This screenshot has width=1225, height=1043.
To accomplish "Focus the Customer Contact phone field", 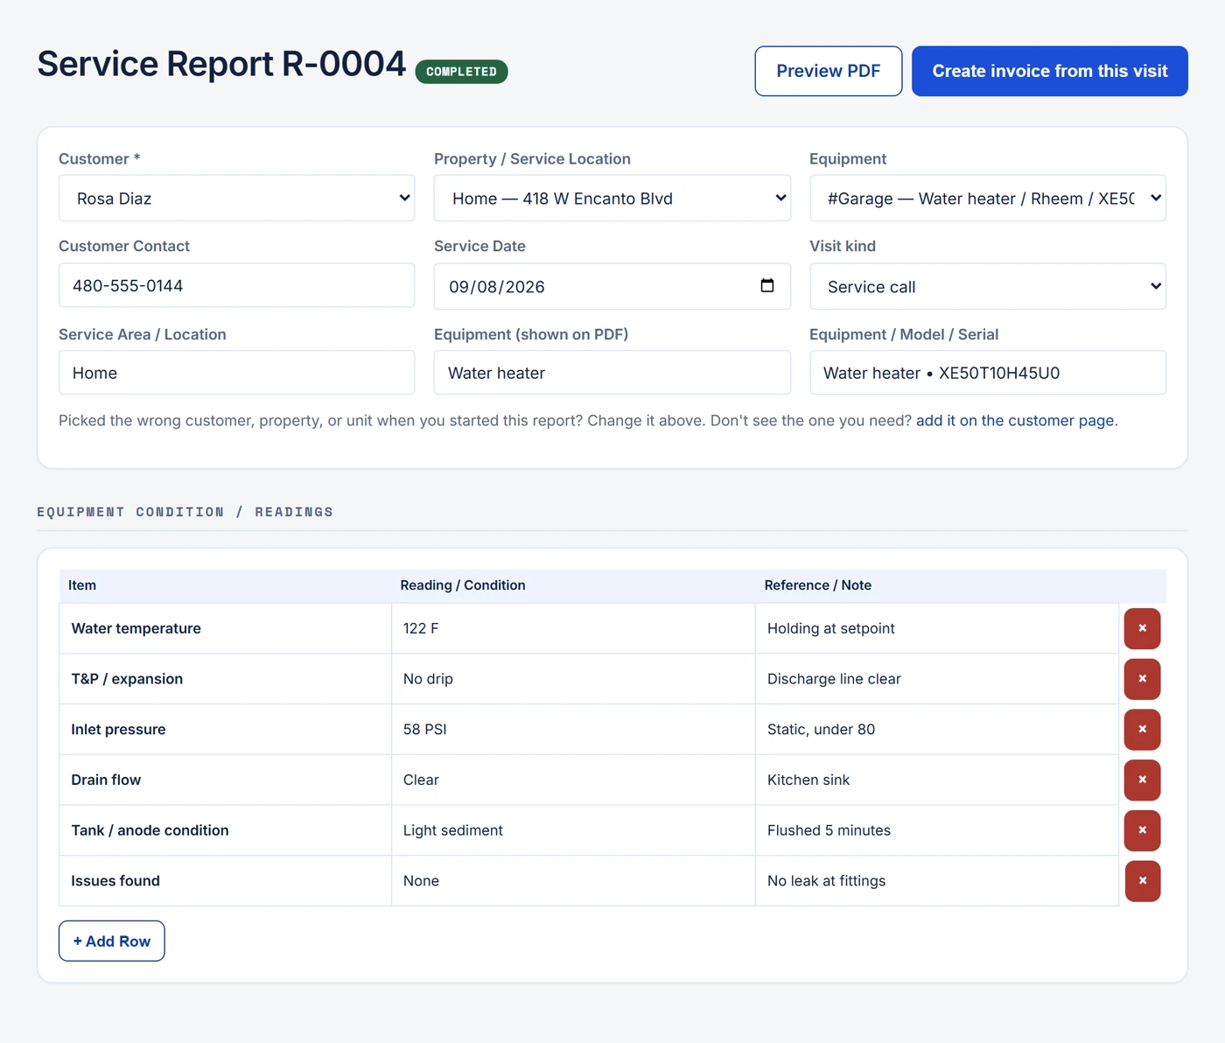I will click(236, 285).
